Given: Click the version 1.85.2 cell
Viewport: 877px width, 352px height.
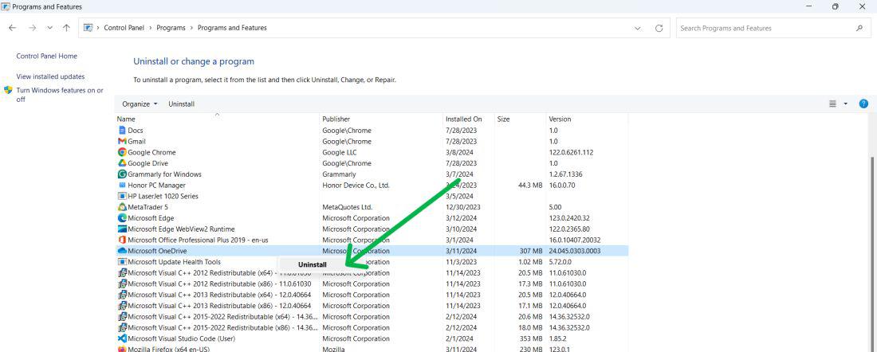Looking at the screenshot, I should [557, 338].
